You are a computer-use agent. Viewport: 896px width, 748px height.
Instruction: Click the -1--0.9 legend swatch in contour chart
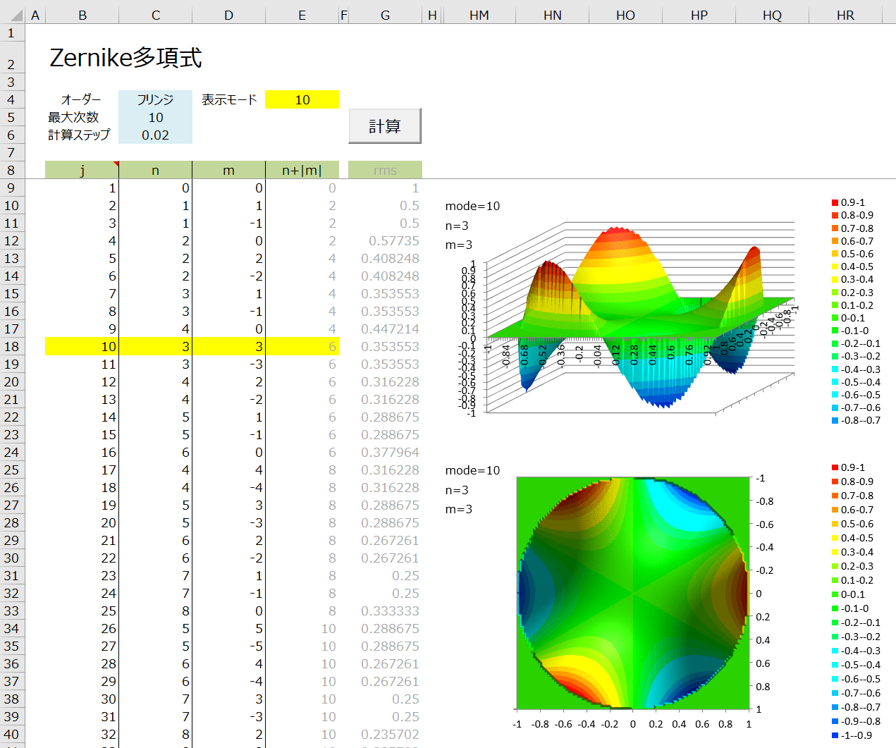(x=835, y=735)
